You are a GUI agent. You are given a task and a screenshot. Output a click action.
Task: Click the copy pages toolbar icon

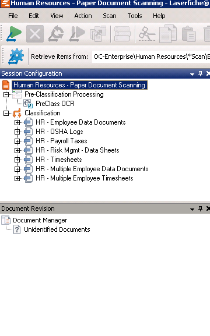pos(168,34)
